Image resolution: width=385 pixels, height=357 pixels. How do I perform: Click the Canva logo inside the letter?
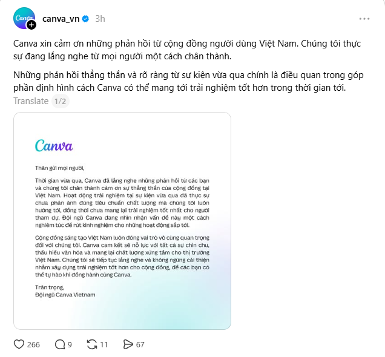(54, 145)
